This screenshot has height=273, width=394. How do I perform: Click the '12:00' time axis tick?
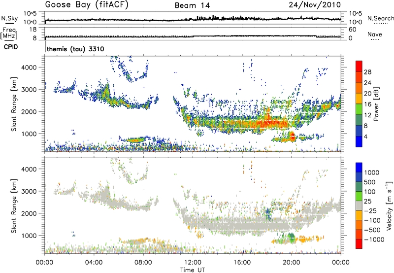193,263
